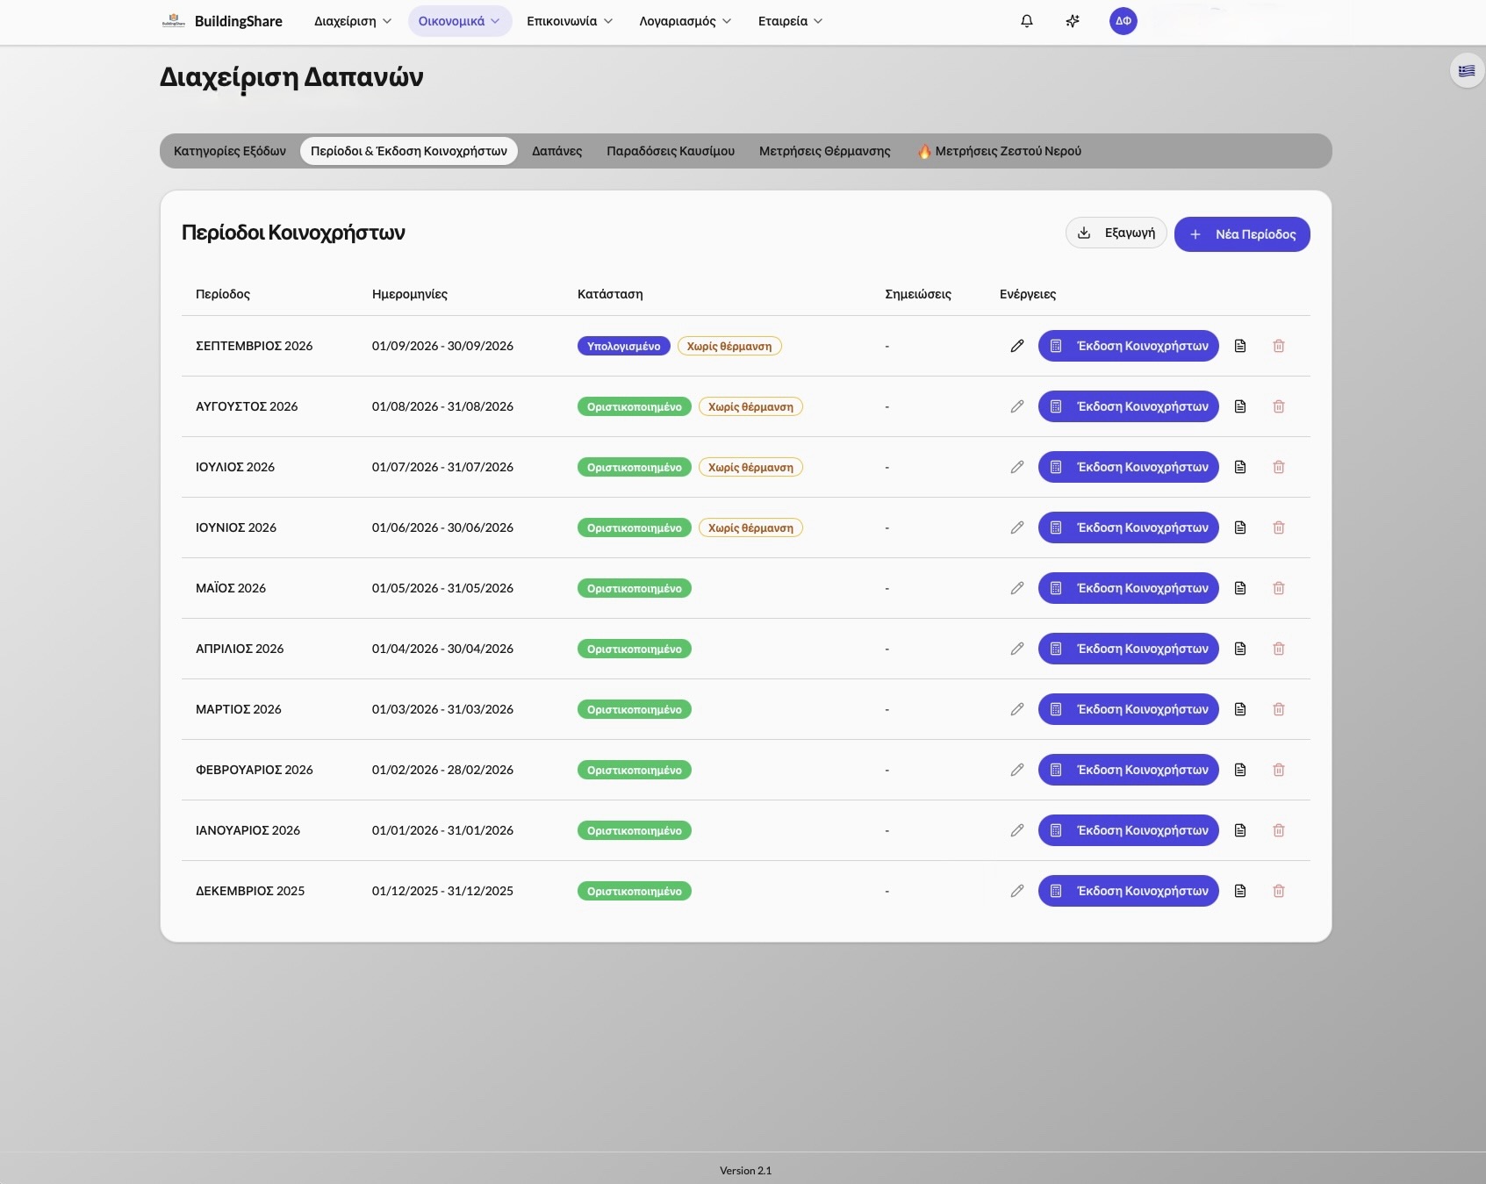The width and height of the screenshot is (1486, 1184).
Task: Open document icon for ΑΠΡΙΛΙΟΣ 2026
Action: (x=1240, y=649)
